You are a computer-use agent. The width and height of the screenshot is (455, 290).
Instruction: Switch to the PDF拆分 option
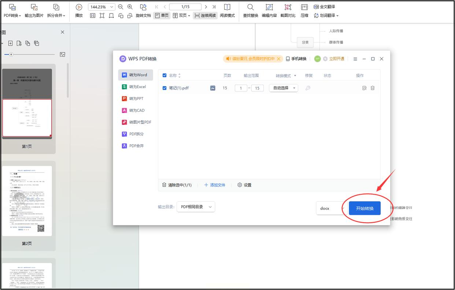pos(136,134)
